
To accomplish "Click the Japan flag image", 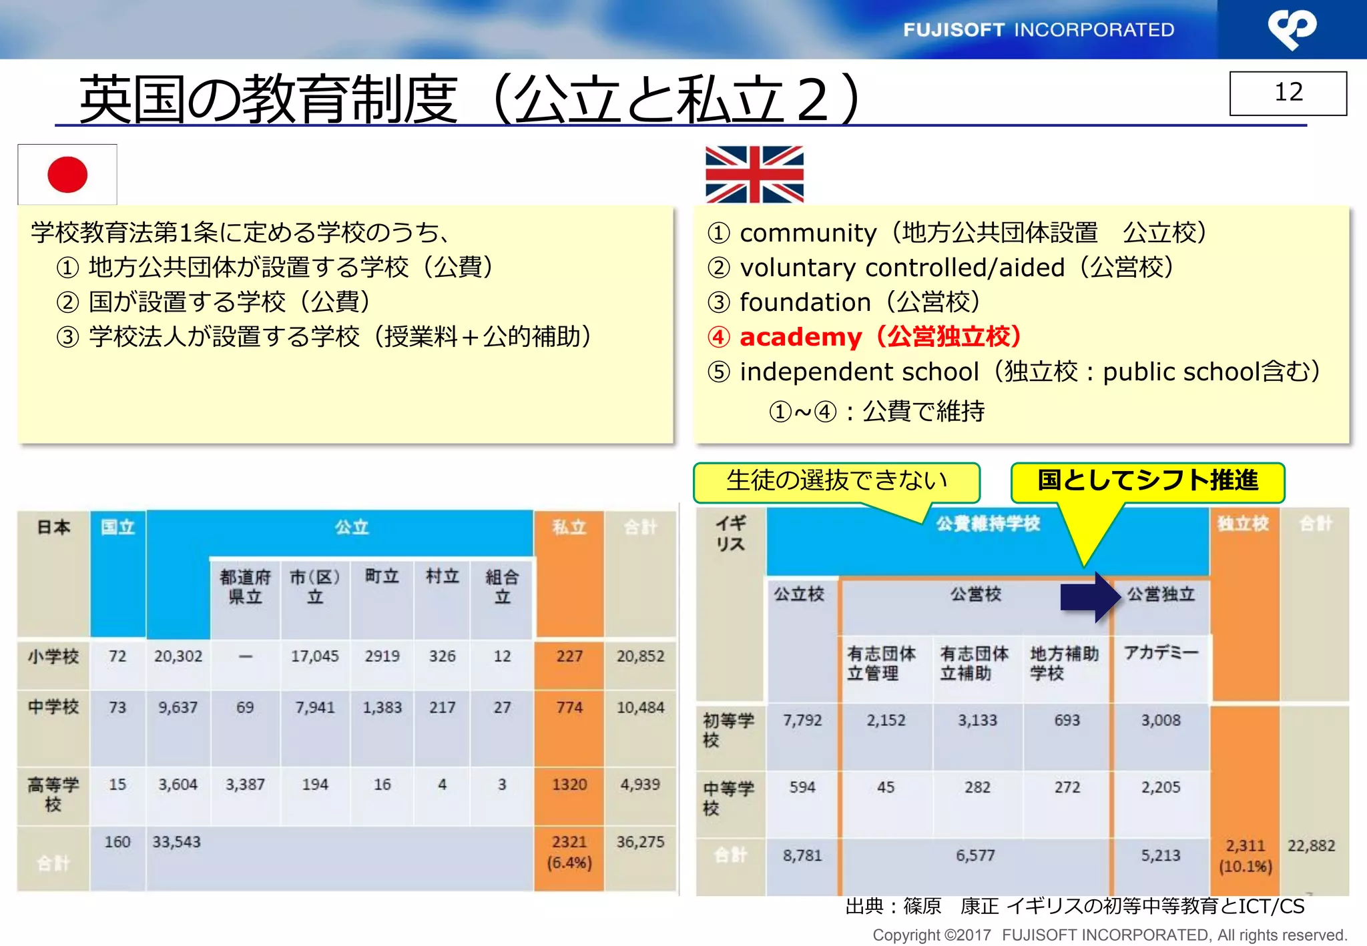I will 67,174.
